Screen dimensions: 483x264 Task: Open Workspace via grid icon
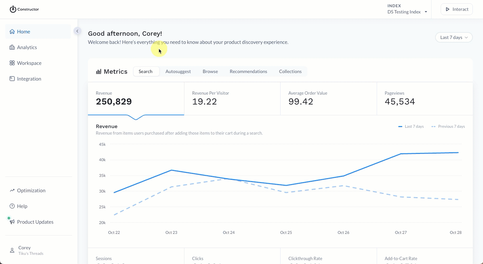tap(12, 63)
